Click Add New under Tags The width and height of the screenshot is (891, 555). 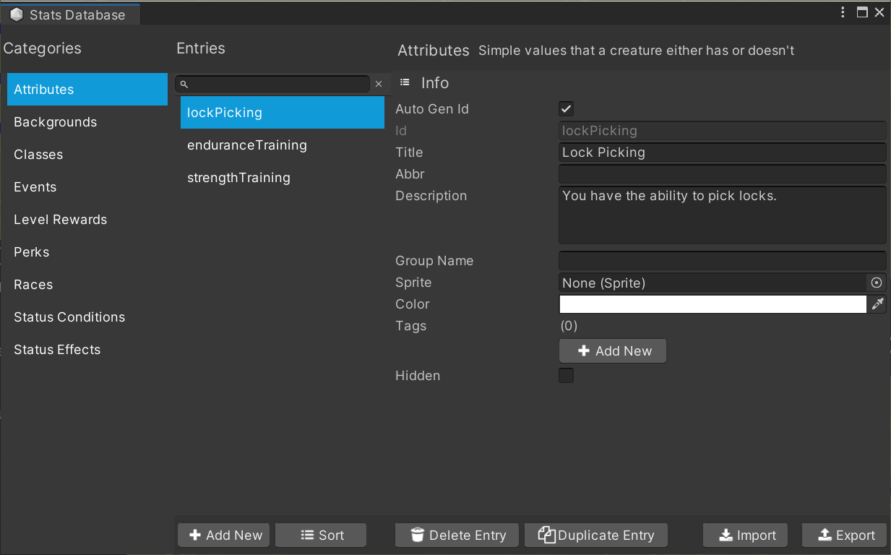coord(613,351)
